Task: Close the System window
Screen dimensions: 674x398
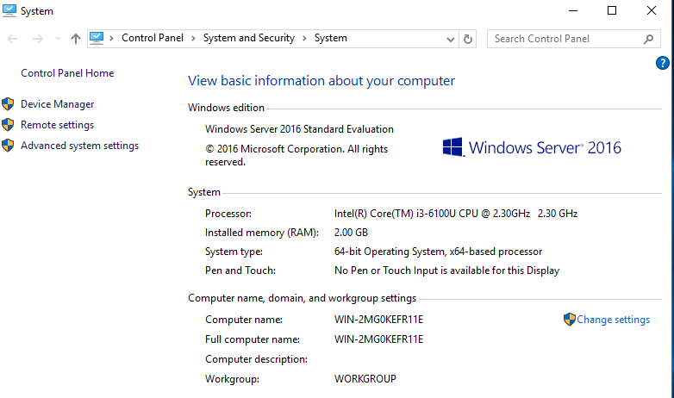Action: [x=652, y=10]
